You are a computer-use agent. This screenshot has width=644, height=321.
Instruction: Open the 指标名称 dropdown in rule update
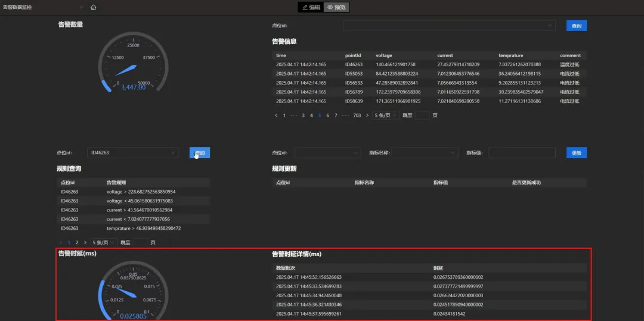point(425,152)
